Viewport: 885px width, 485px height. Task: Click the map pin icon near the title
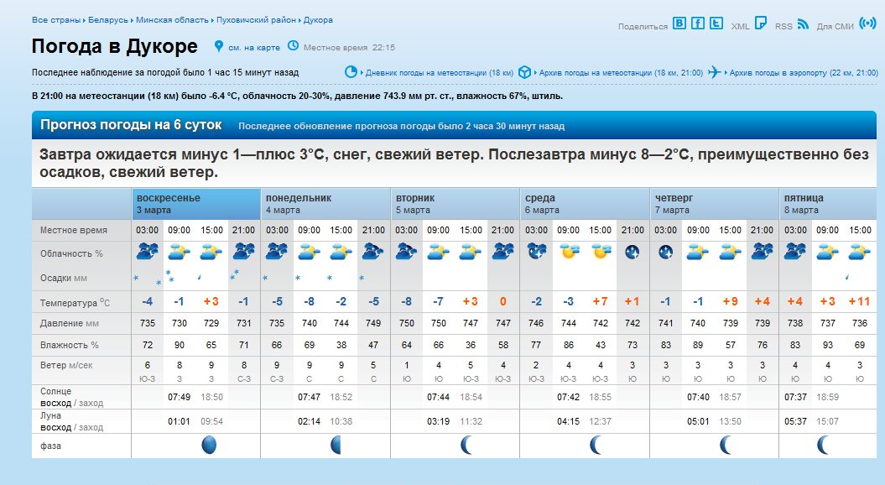click(219, 46)
